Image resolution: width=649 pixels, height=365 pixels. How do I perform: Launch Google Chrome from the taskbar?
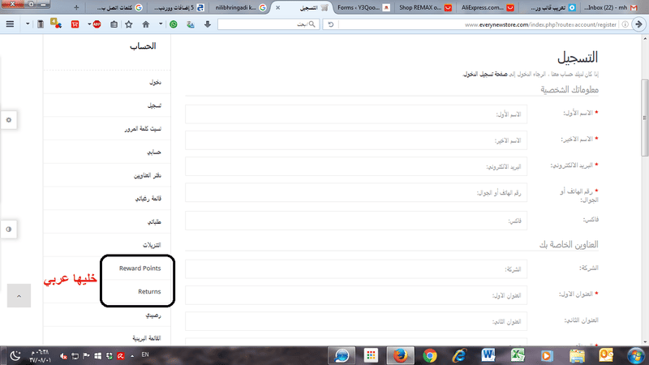[x=430, y=355]
